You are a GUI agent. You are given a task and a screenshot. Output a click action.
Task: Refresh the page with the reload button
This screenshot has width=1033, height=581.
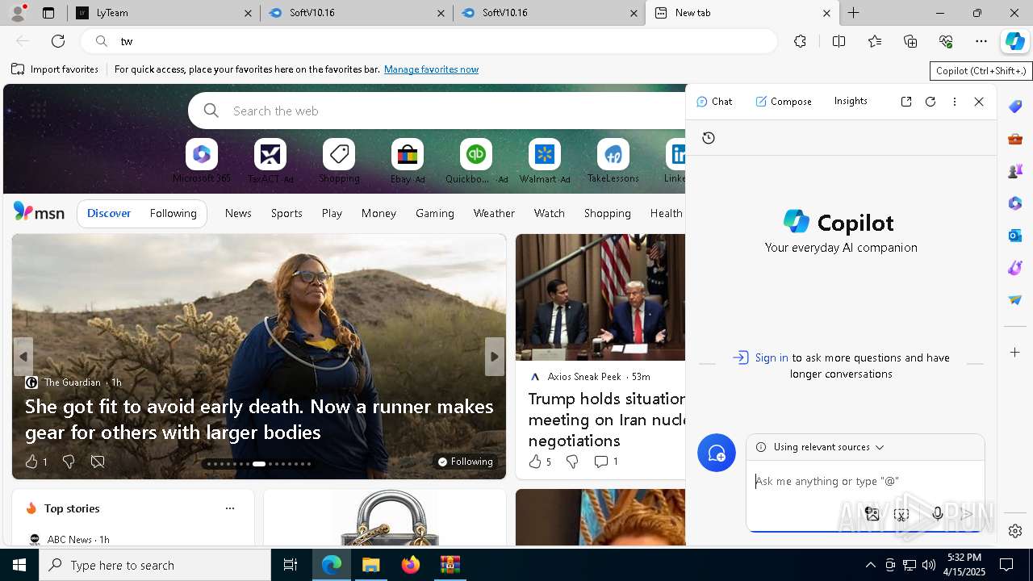[58, 41]
